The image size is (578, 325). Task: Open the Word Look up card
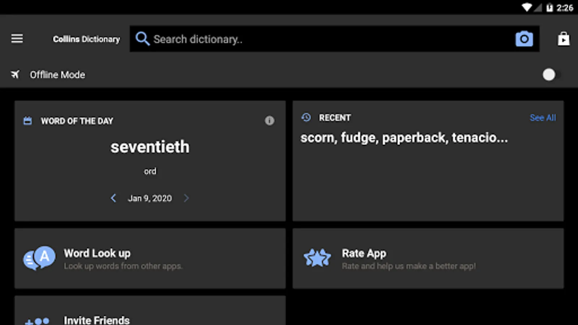pos(150,259)
